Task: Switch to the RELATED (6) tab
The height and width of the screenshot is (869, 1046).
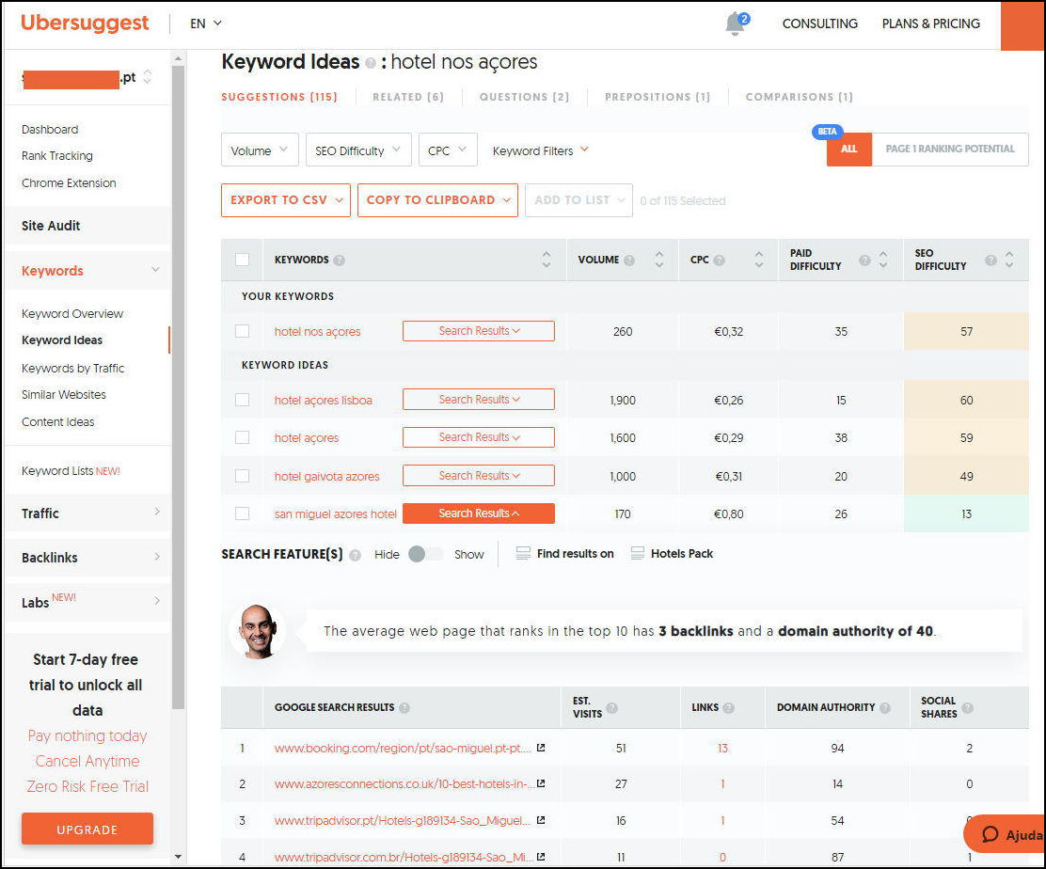Action: point(408,97)
